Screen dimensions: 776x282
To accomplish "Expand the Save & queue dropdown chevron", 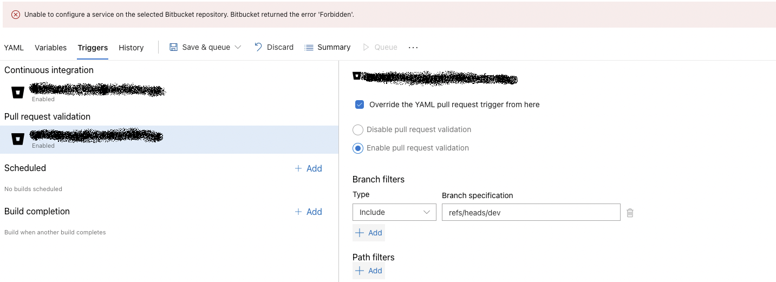I will 238,47.
